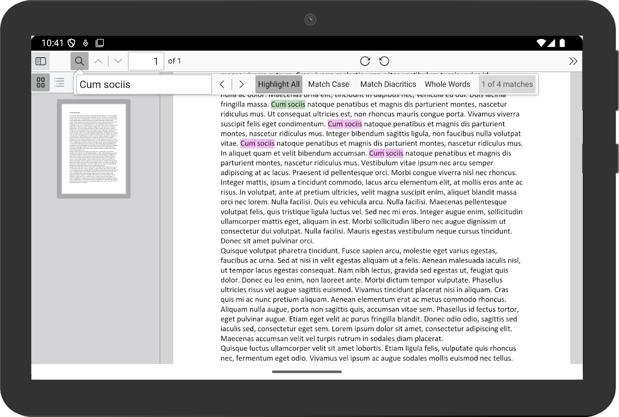Jump to the previous search match
The height and width of the screenshot is (417, 619).
click(222, 84)
